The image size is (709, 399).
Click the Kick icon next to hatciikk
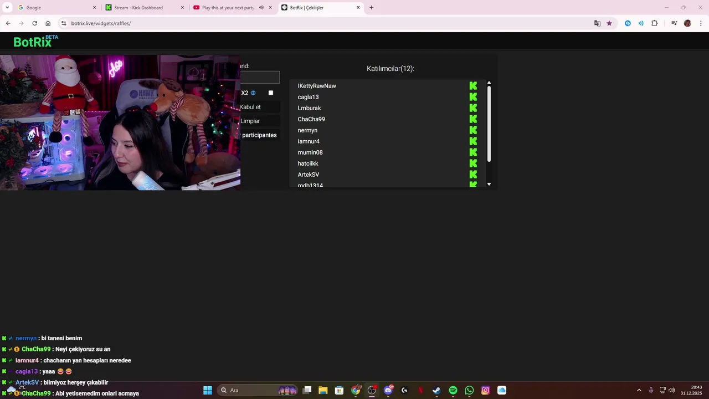473,163
